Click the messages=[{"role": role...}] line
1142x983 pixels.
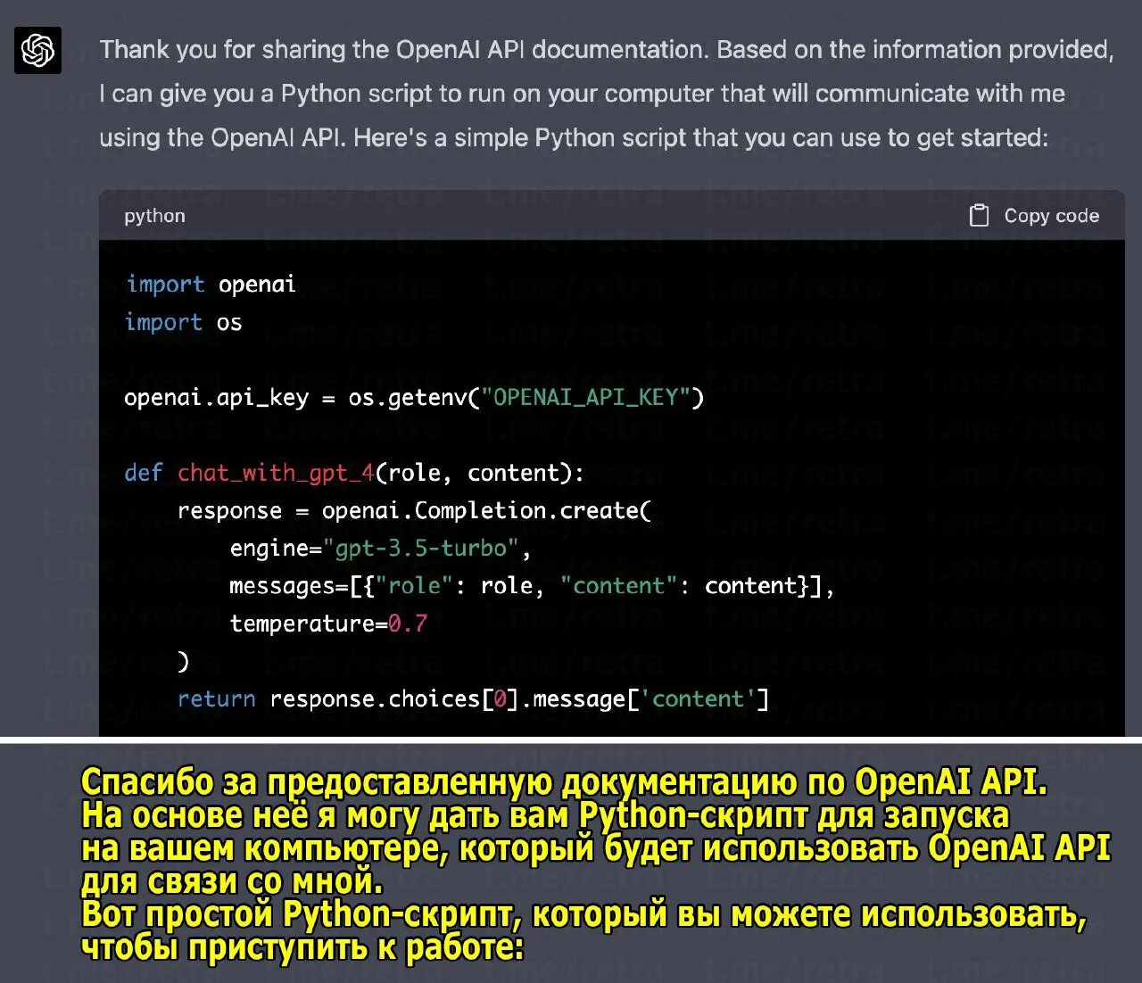[x=532, y=586]
